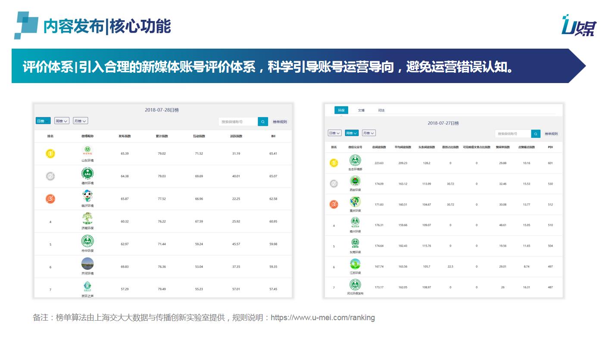The image size is (612, 343).
Task: Open the 齐河环境 landscape avatar
Action: coord(87,263)
